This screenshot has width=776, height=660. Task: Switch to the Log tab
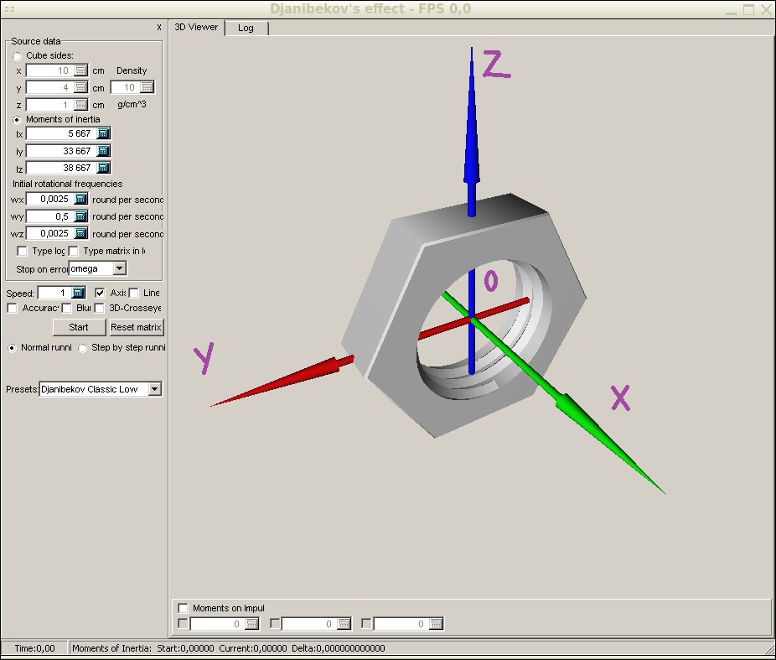tap(246, 28)
